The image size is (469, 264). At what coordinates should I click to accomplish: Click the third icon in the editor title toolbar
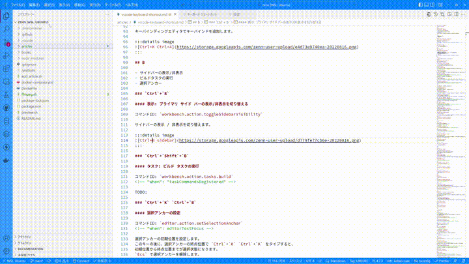tap(442, 14)
